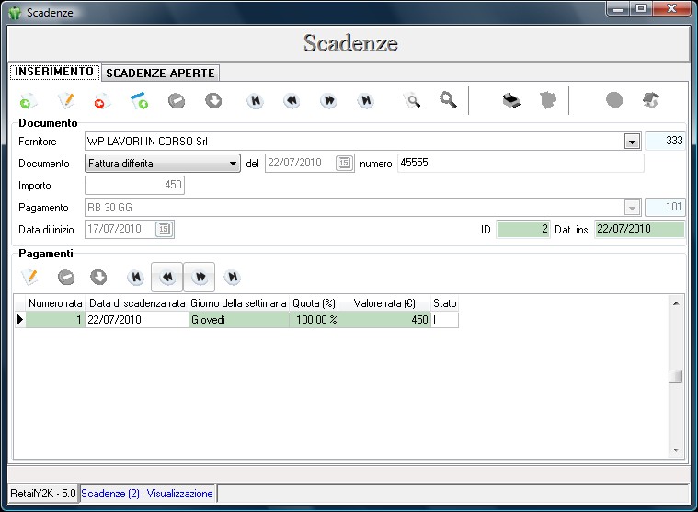Click the Giovedì cell in payments grid
The image size is (698, 512).
pyautogui.click(x=239, y=319)
